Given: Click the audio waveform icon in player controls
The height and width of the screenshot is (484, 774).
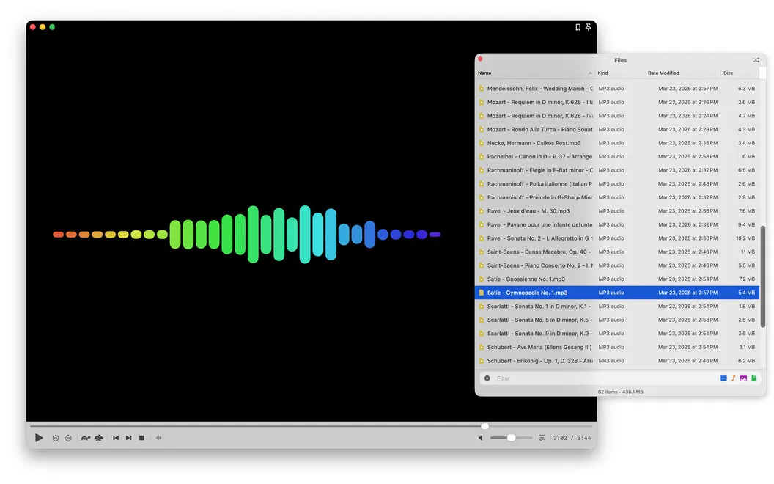Looking at the screenshot, I should coord(159,438).
